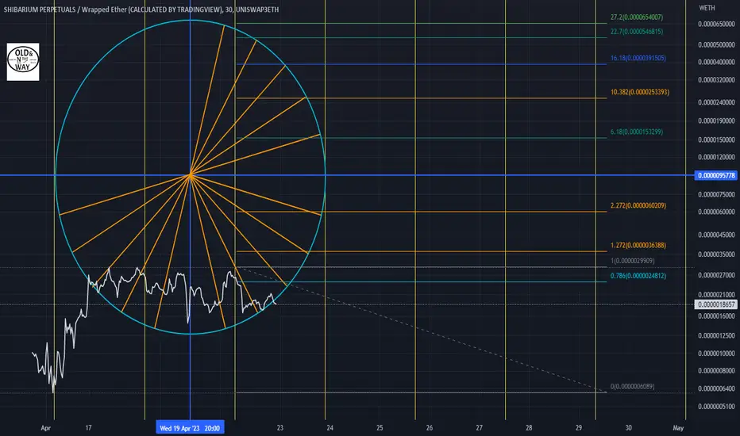
Task: Click the 0.0000060000 price axis value
Action: [x=716, y=212]
